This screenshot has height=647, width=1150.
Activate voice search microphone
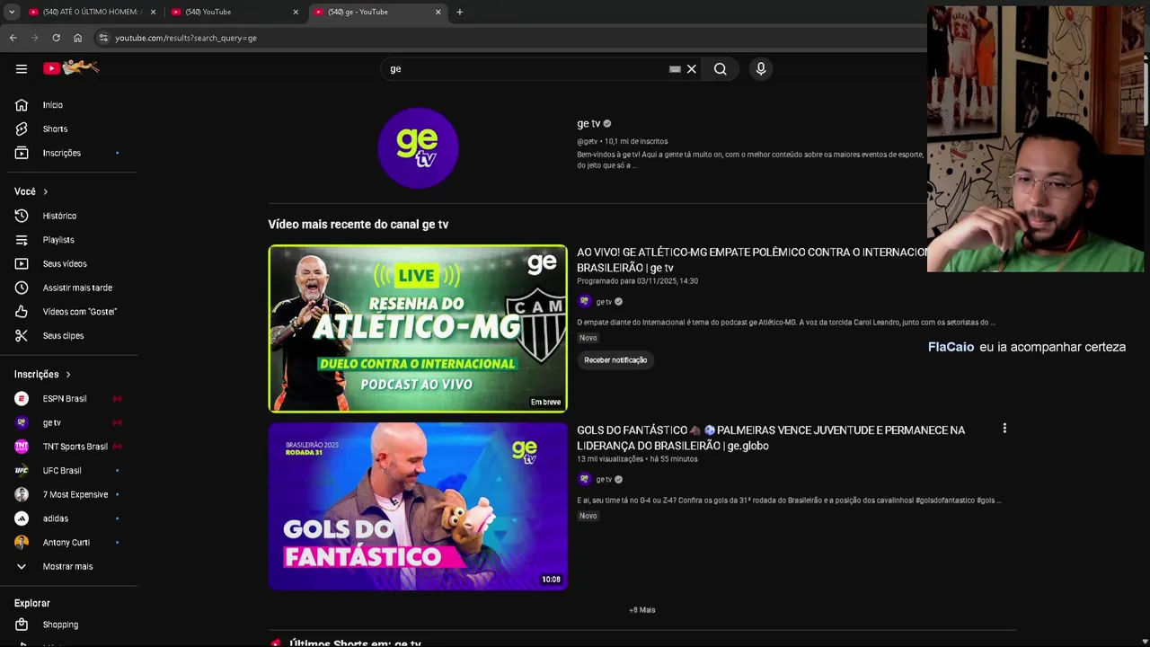coord(761,69)
